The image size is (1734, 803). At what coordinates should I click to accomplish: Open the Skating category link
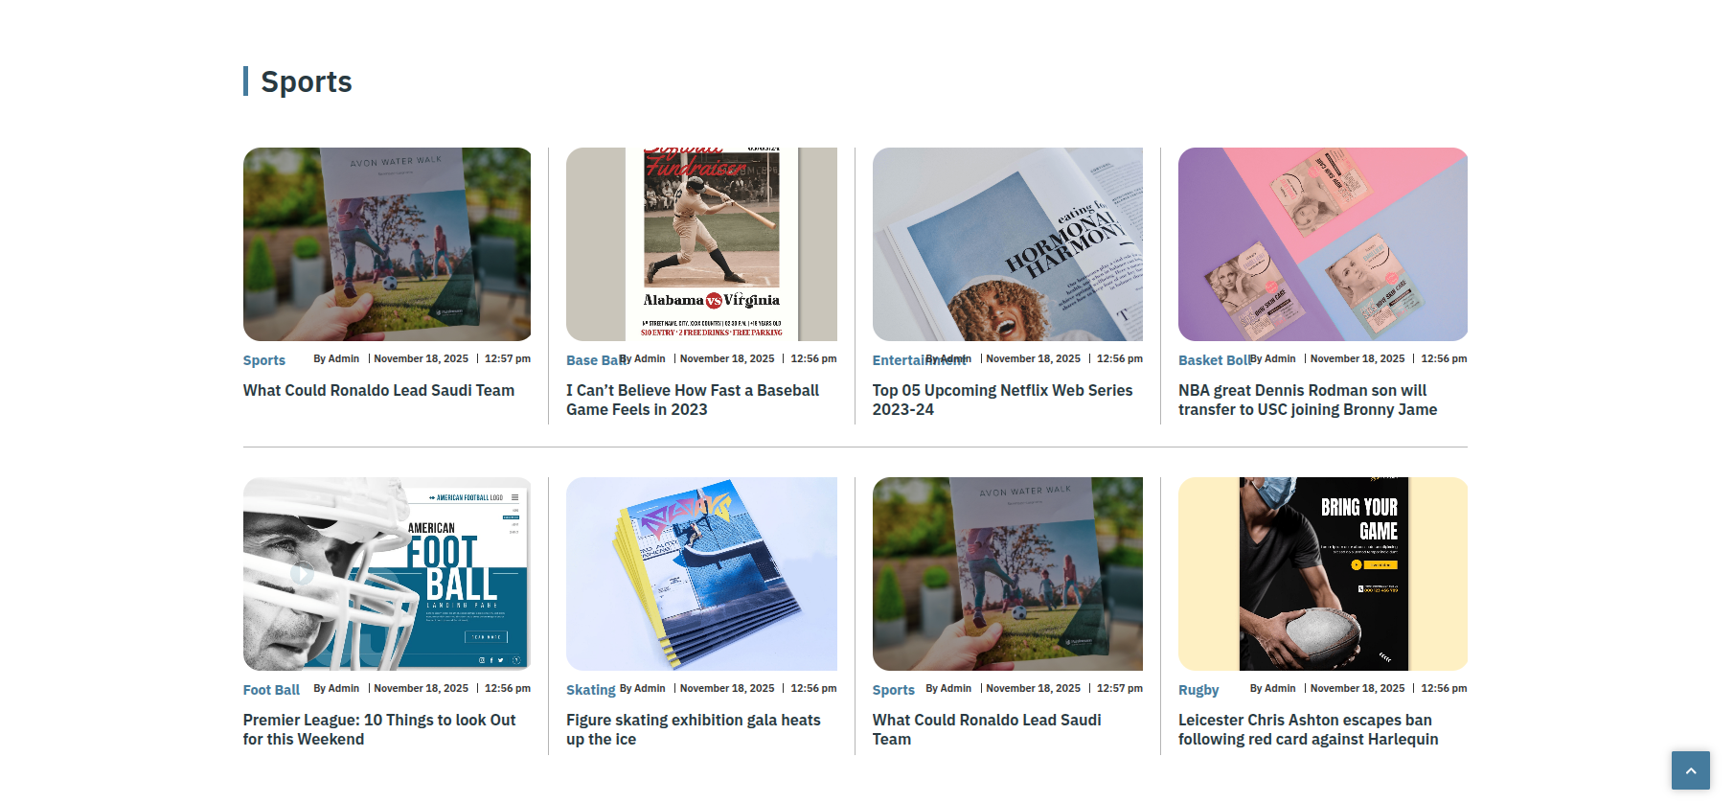tap(590, 690)
